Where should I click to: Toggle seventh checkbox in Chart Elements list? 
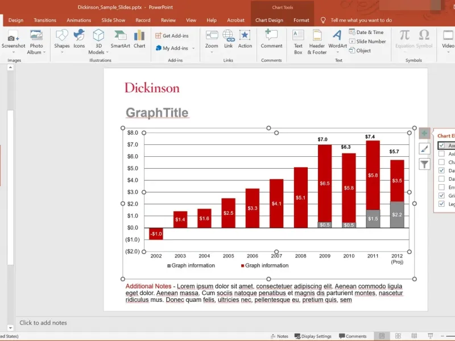[441, 196]
